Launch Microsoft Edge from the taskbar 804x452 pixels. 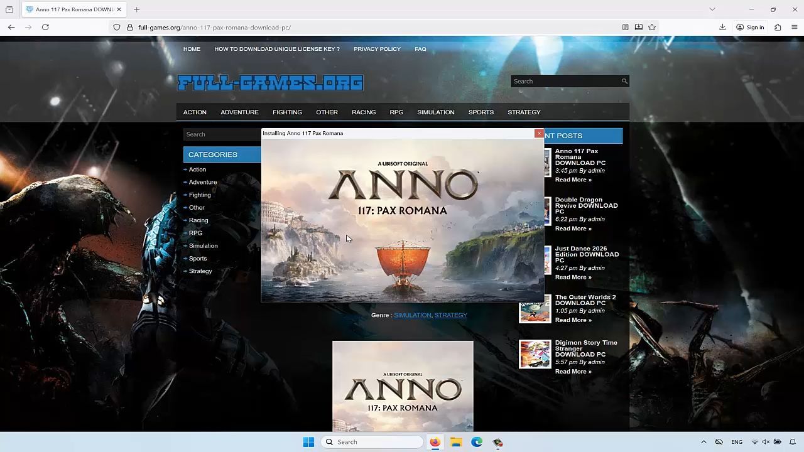click(x=477, y=442)
